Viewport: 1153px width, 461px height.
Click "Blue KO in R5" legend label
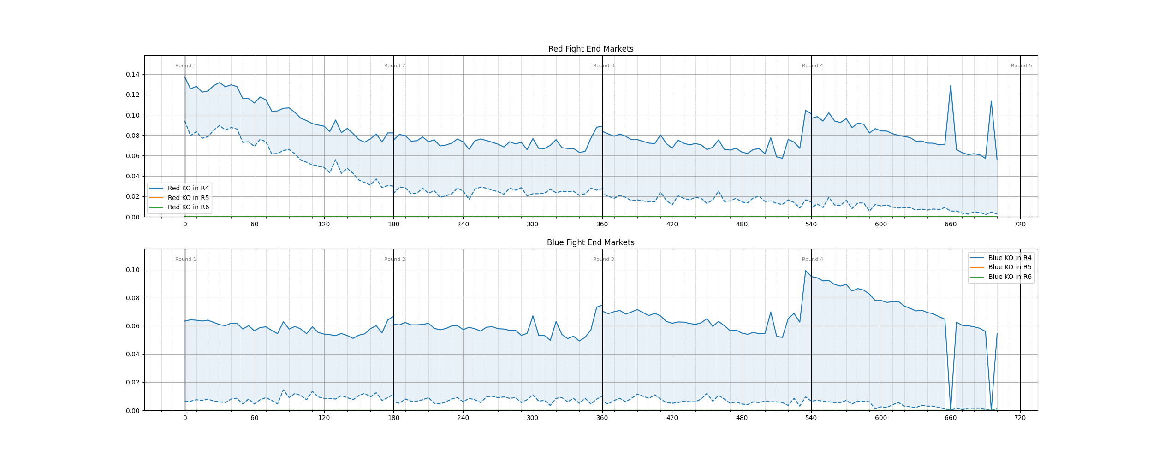point(1010,267)
